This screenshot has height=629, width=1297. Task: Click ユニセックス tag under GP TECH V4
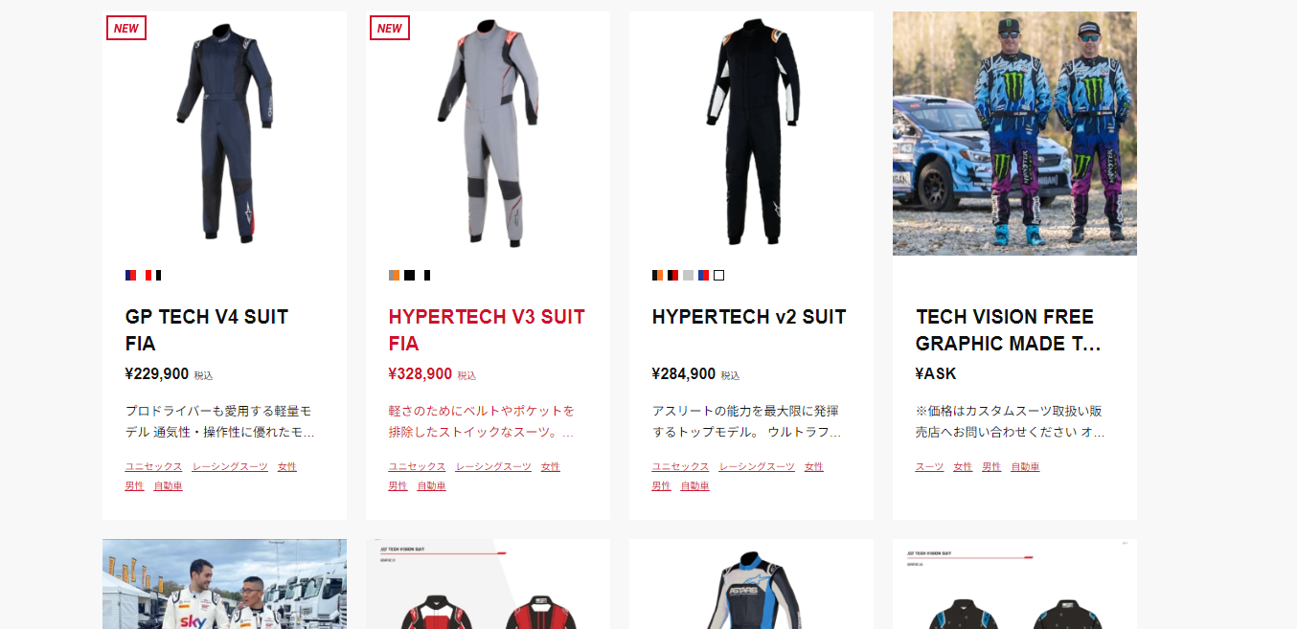(153, 467)
